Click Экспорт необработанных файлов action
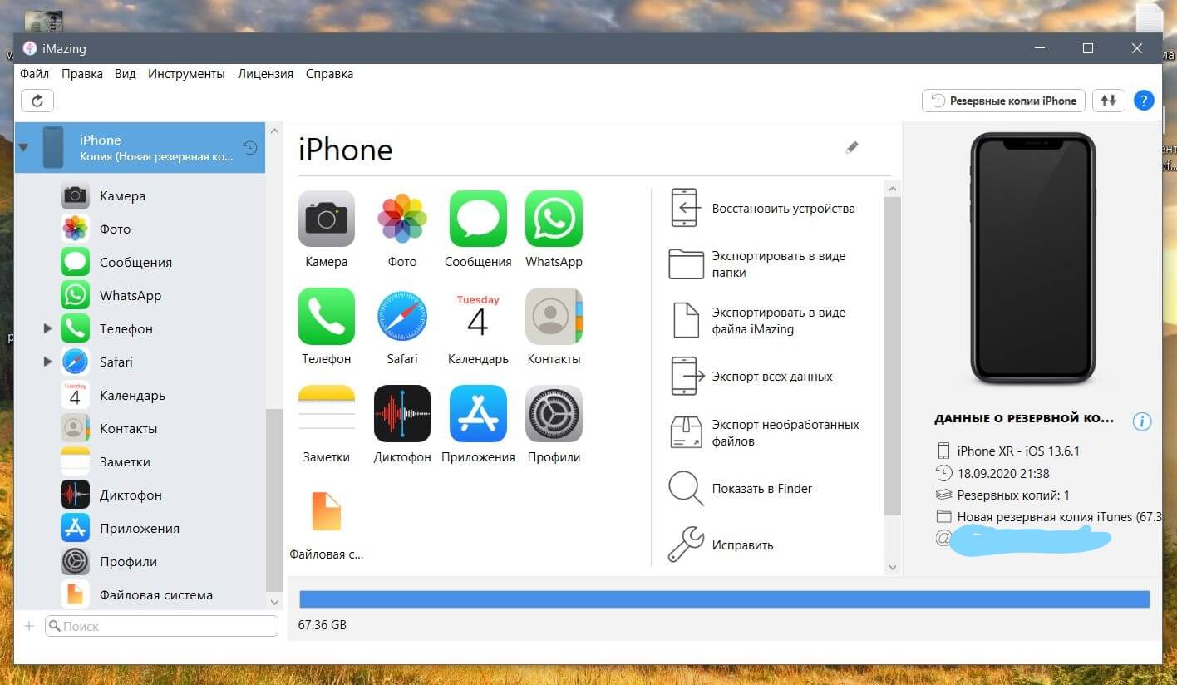Screen dimensions: 1177x685 coord(764,433)
